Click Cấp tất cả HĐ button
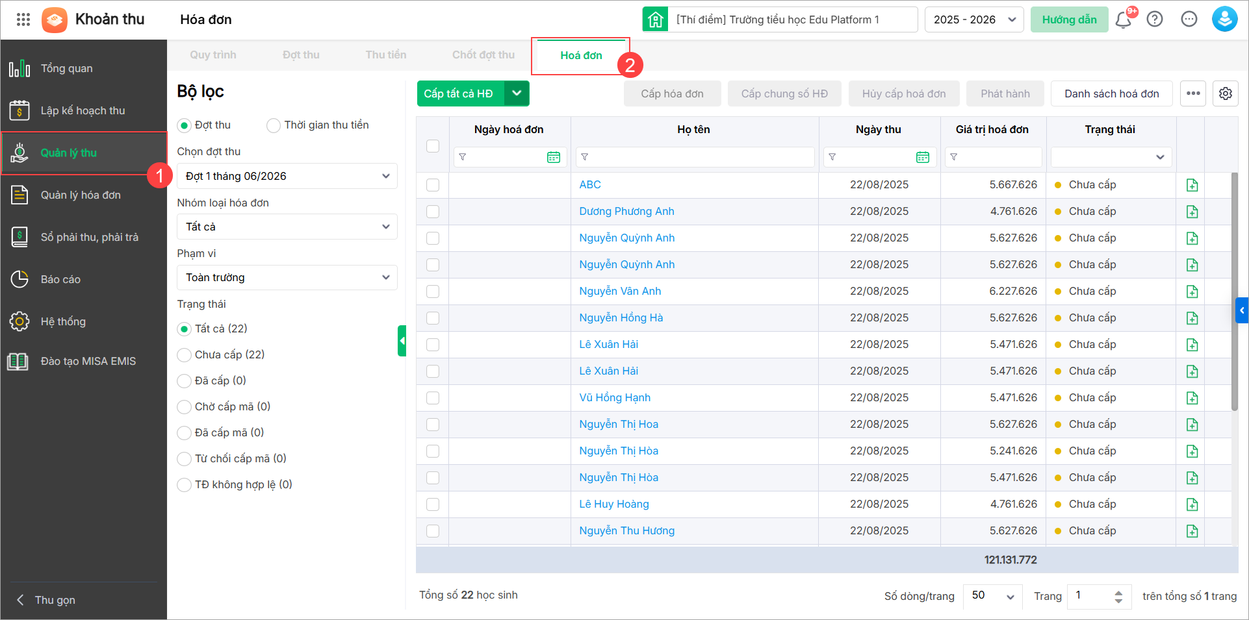 (x=461, y=93)
